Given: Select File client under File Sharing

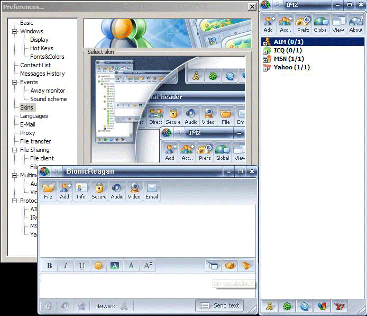Looking at the screenshot, I should click(42, 158).
